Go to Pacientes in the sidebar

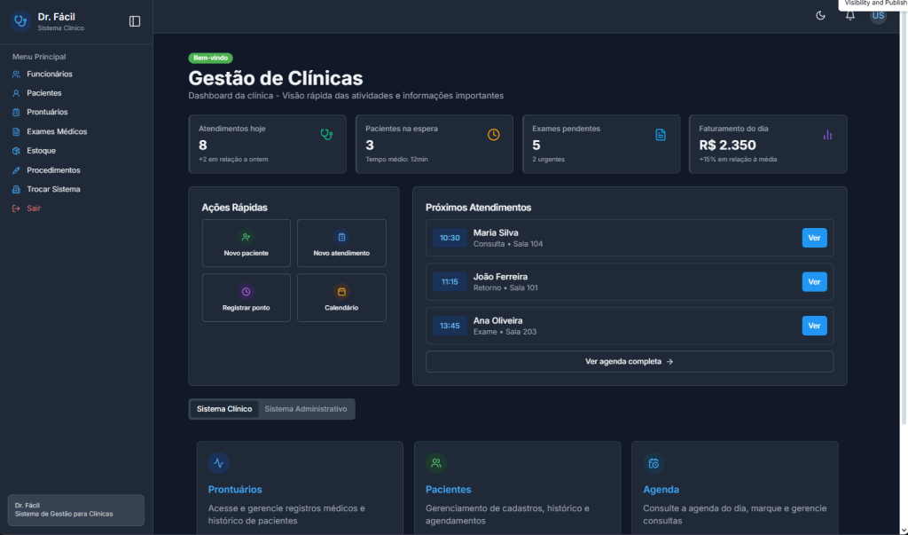click(x=43, y=93)
